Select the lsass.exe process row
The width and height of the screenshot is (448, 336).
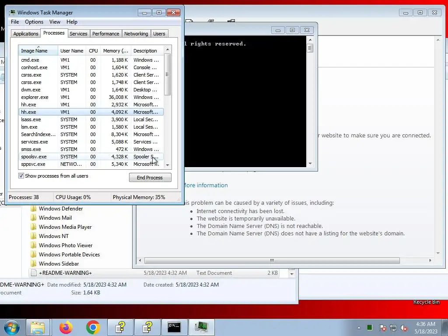tap(91, 119)
